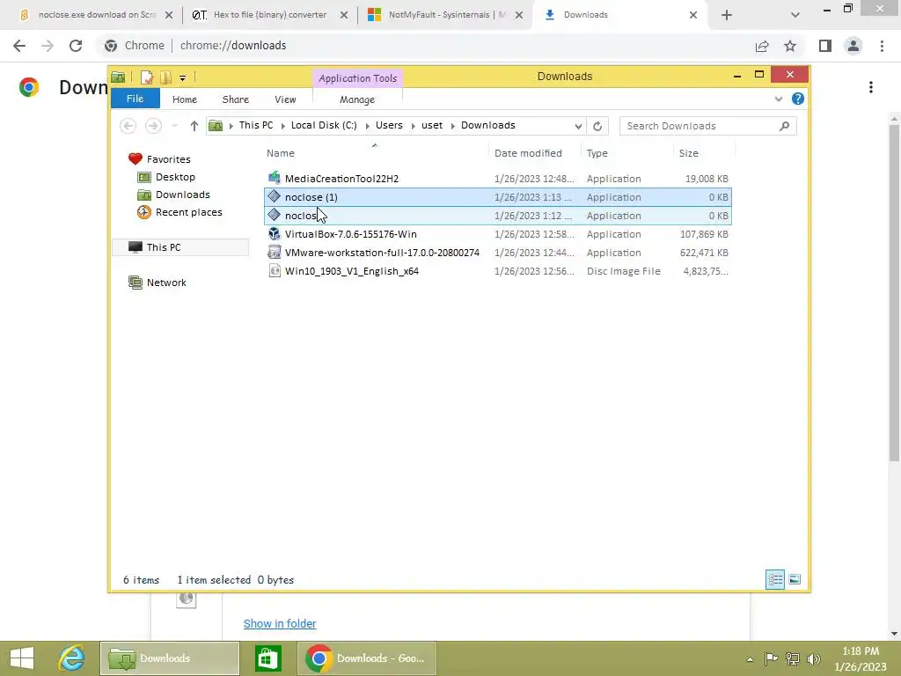Image resolution: width=901 pixels, height=676 pixels.
Task: Select the VirtualBox-7.0.6-155176-Win icon
Action: pyautogui.click(x=275, y=234)
